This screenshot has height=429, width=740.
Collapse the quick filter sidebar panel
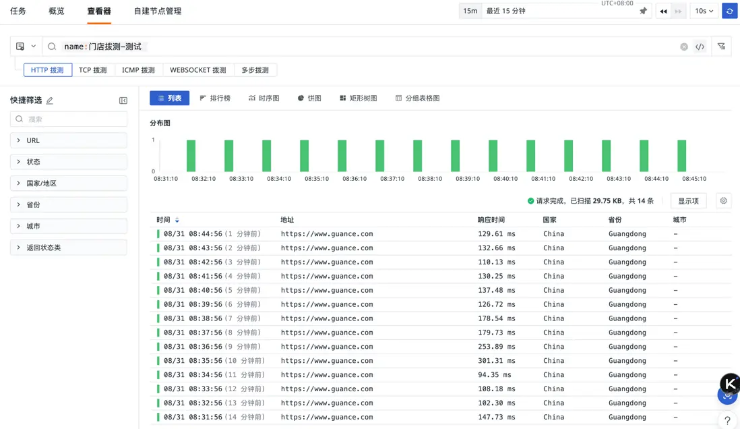coord(123,101)
